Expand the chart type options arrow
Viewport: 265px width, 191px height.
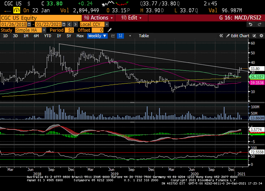130,36
